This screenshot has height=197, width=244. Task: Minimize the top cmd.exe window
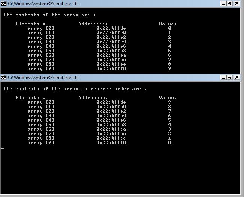click(x=223, y=3)
